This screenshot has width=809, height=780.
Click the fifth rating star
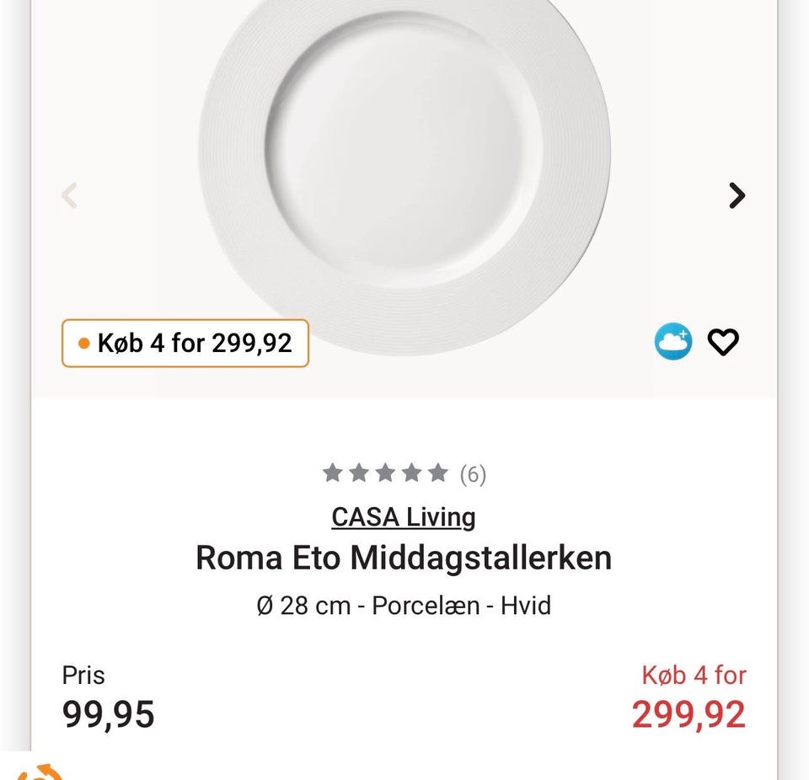point(438,473)
